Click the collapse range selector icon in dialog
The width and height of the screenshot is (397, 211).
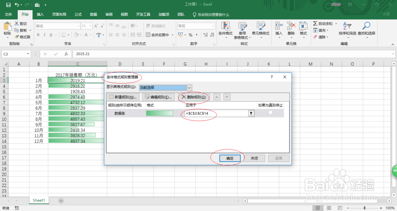tap(251, 113)
